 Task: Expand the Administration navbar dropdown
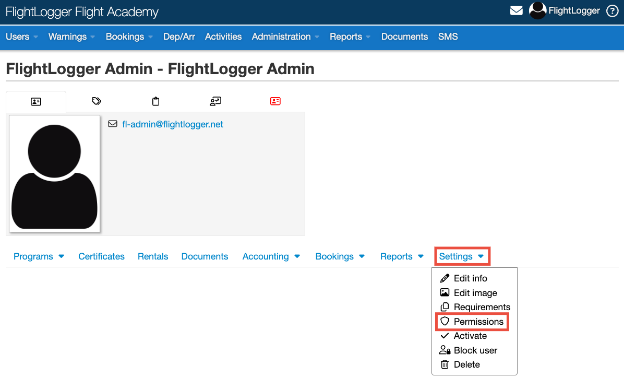(x=285, y=37)
